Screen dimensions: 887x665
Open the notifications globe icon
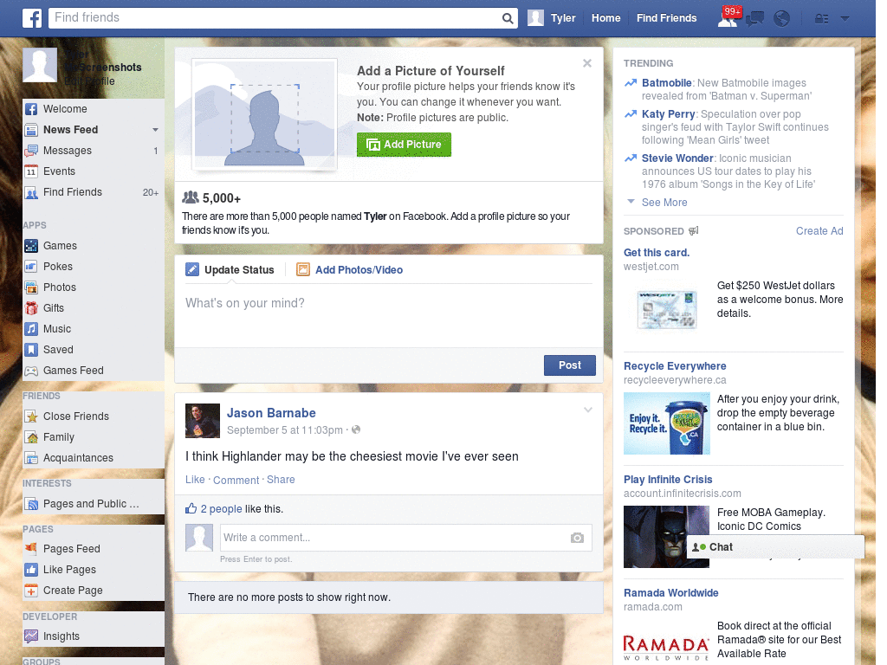[782, 19]
